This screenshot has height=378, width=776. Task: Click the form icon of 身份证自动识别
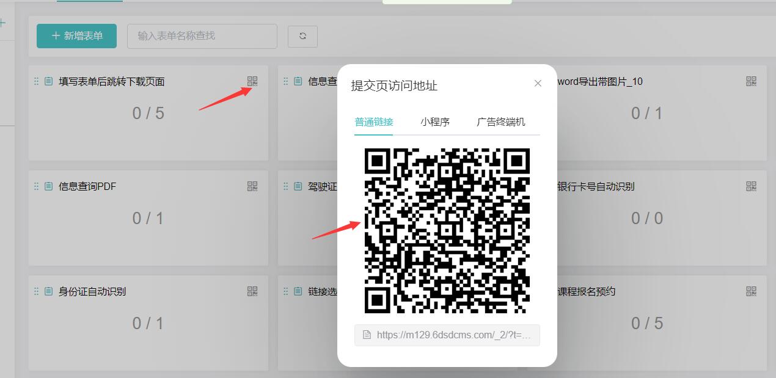tap(48, 291)
